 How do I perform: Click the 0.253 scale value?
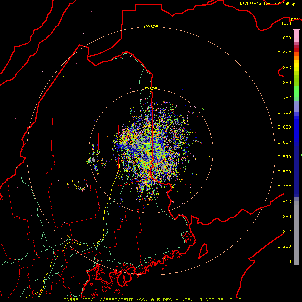tap(284, 246)
